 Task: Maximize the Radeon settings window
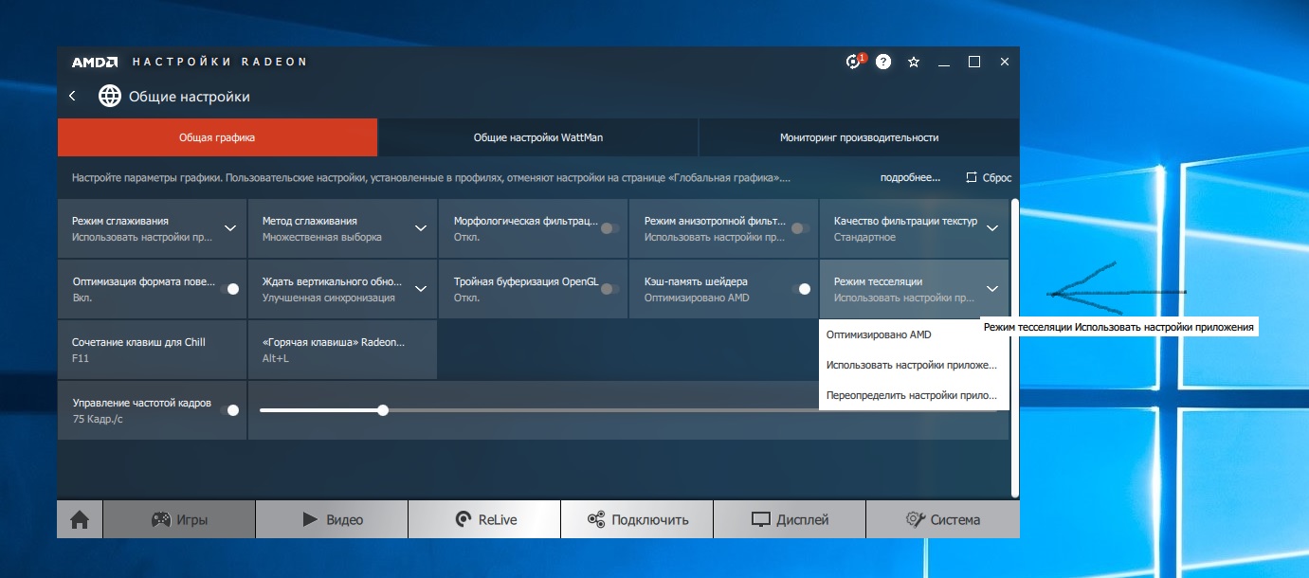tap(973, 62)
